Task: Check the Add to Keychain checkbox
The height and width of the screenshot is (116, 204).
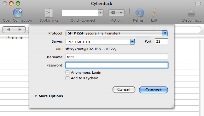Action: click(x=67, y=78)
